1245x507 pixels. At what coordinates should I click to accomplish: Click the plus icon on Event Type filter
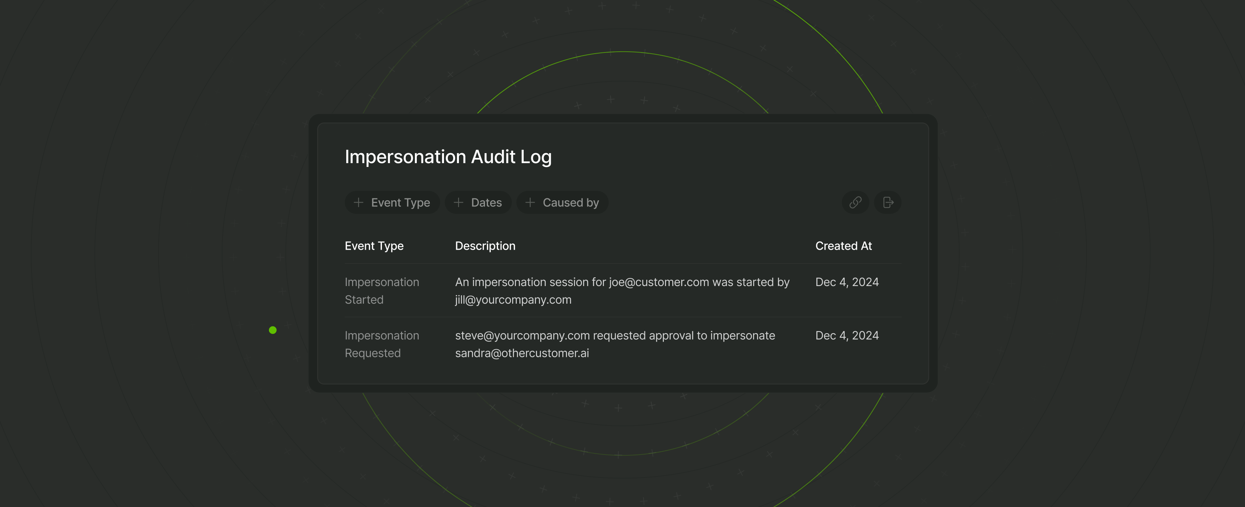359,203
